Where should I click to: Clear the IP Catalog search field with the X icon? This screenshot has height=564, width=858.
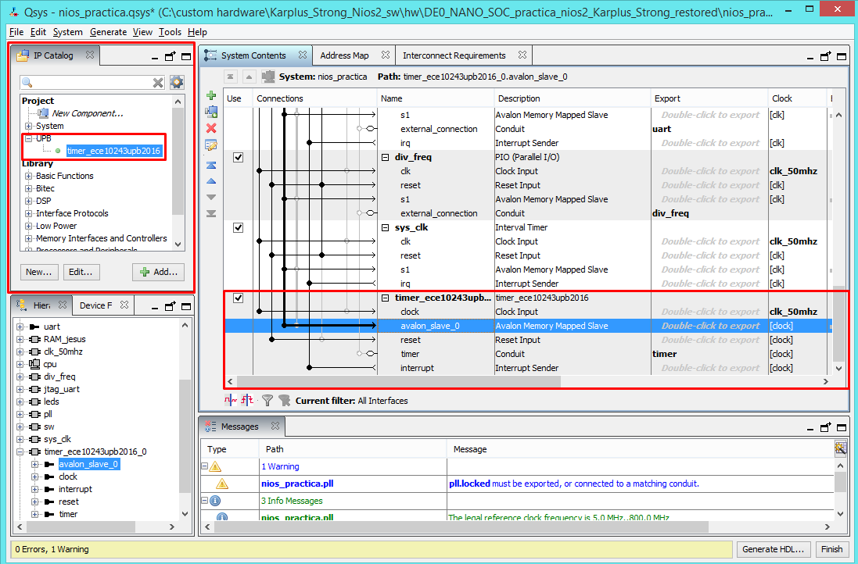click(x=158, y=83)
